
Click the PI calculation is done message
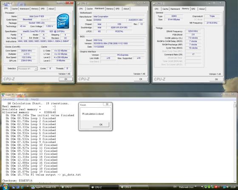(x=93, y=114)
